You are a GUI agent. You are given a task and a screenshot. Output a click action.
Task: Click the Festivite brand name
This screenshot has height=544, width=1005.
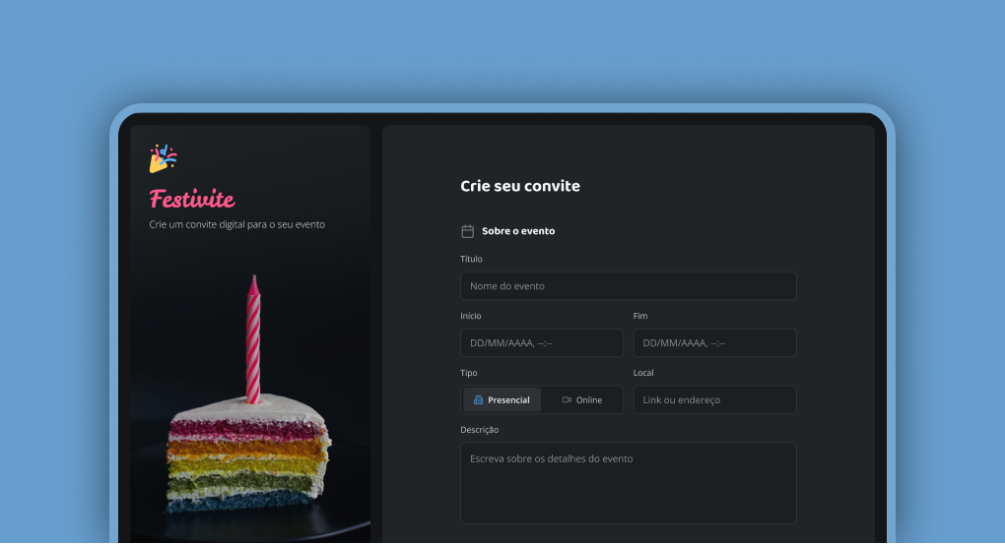pyautogui.click(x=192, y=200)
